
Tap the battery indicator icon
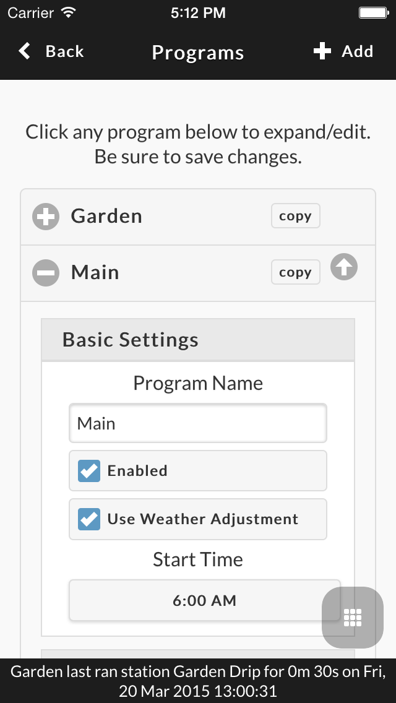(374, 12)
